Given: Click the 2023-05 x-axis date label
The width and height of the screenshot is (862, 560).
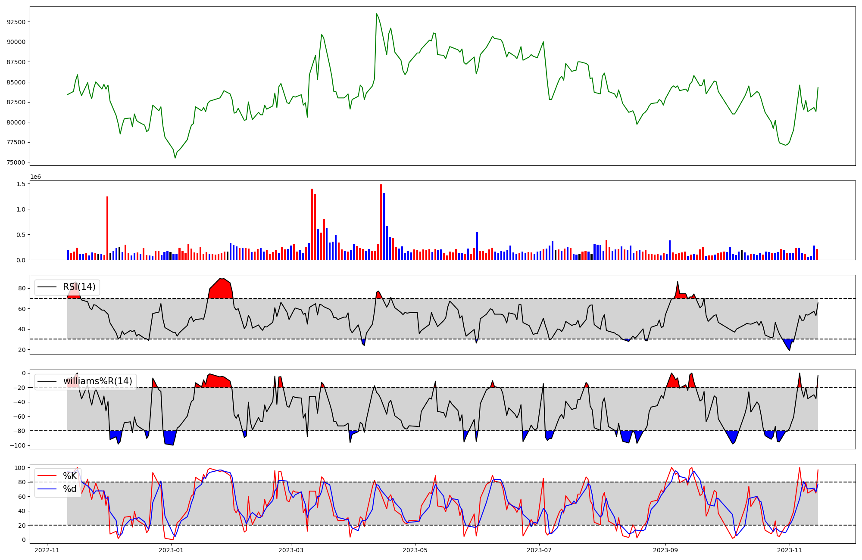Looking at the screenshot, I should point(415,550).
